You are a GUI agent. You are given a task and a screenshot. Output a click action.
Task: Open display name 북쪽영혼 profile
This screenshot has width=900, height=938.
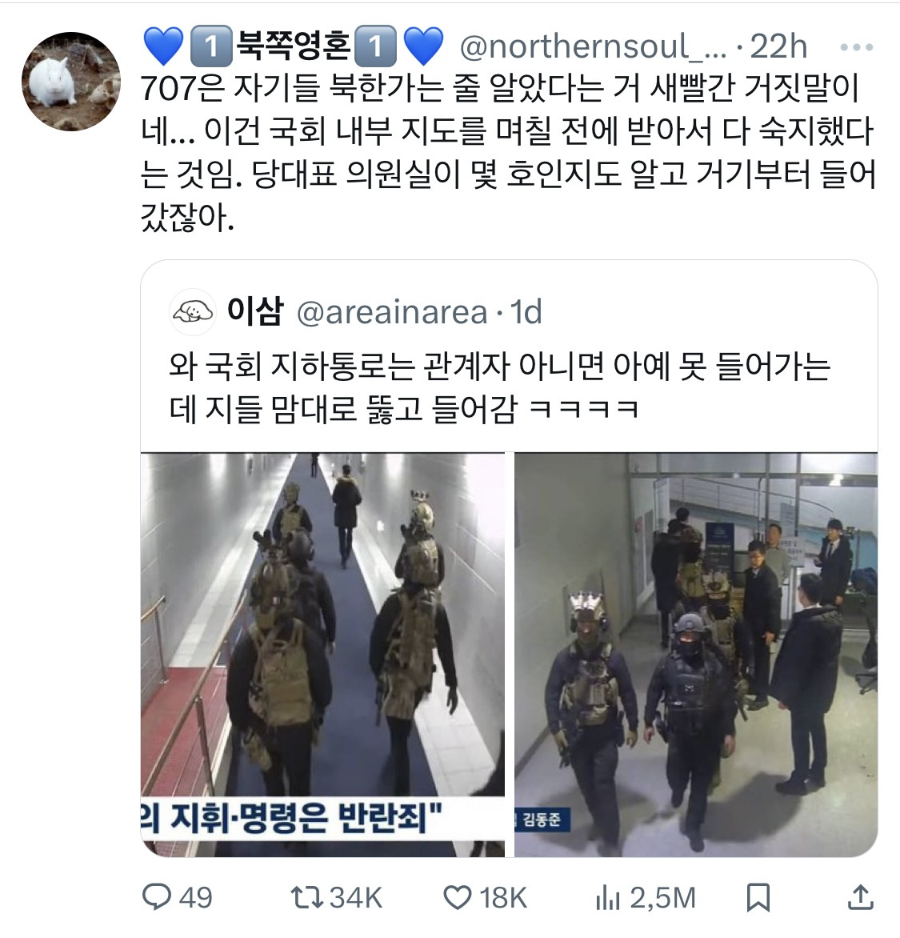pos(294,46)
